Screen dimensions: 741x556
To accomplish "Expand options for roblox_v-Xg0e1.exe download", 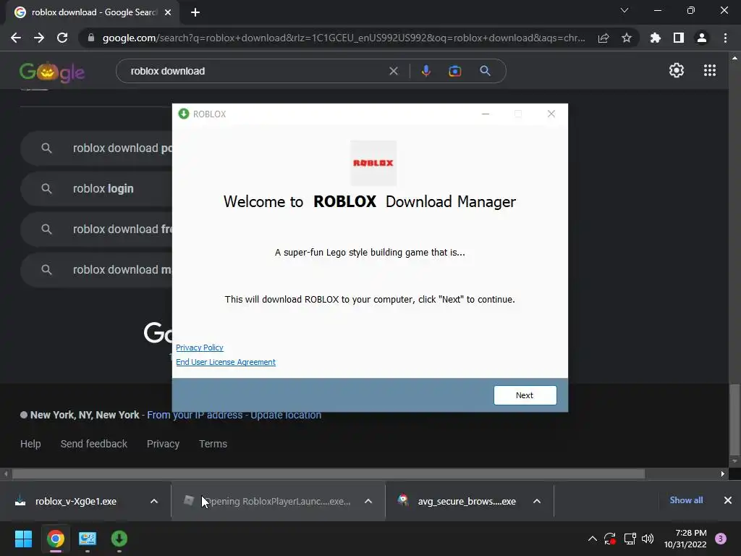I will (154, 501).
